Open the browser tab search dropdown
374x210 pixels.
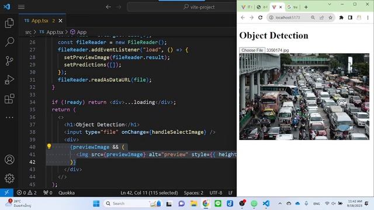[330, 4]
